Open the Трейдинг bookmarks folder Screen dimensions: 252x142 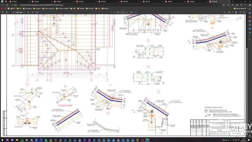(x=37, y=8)
